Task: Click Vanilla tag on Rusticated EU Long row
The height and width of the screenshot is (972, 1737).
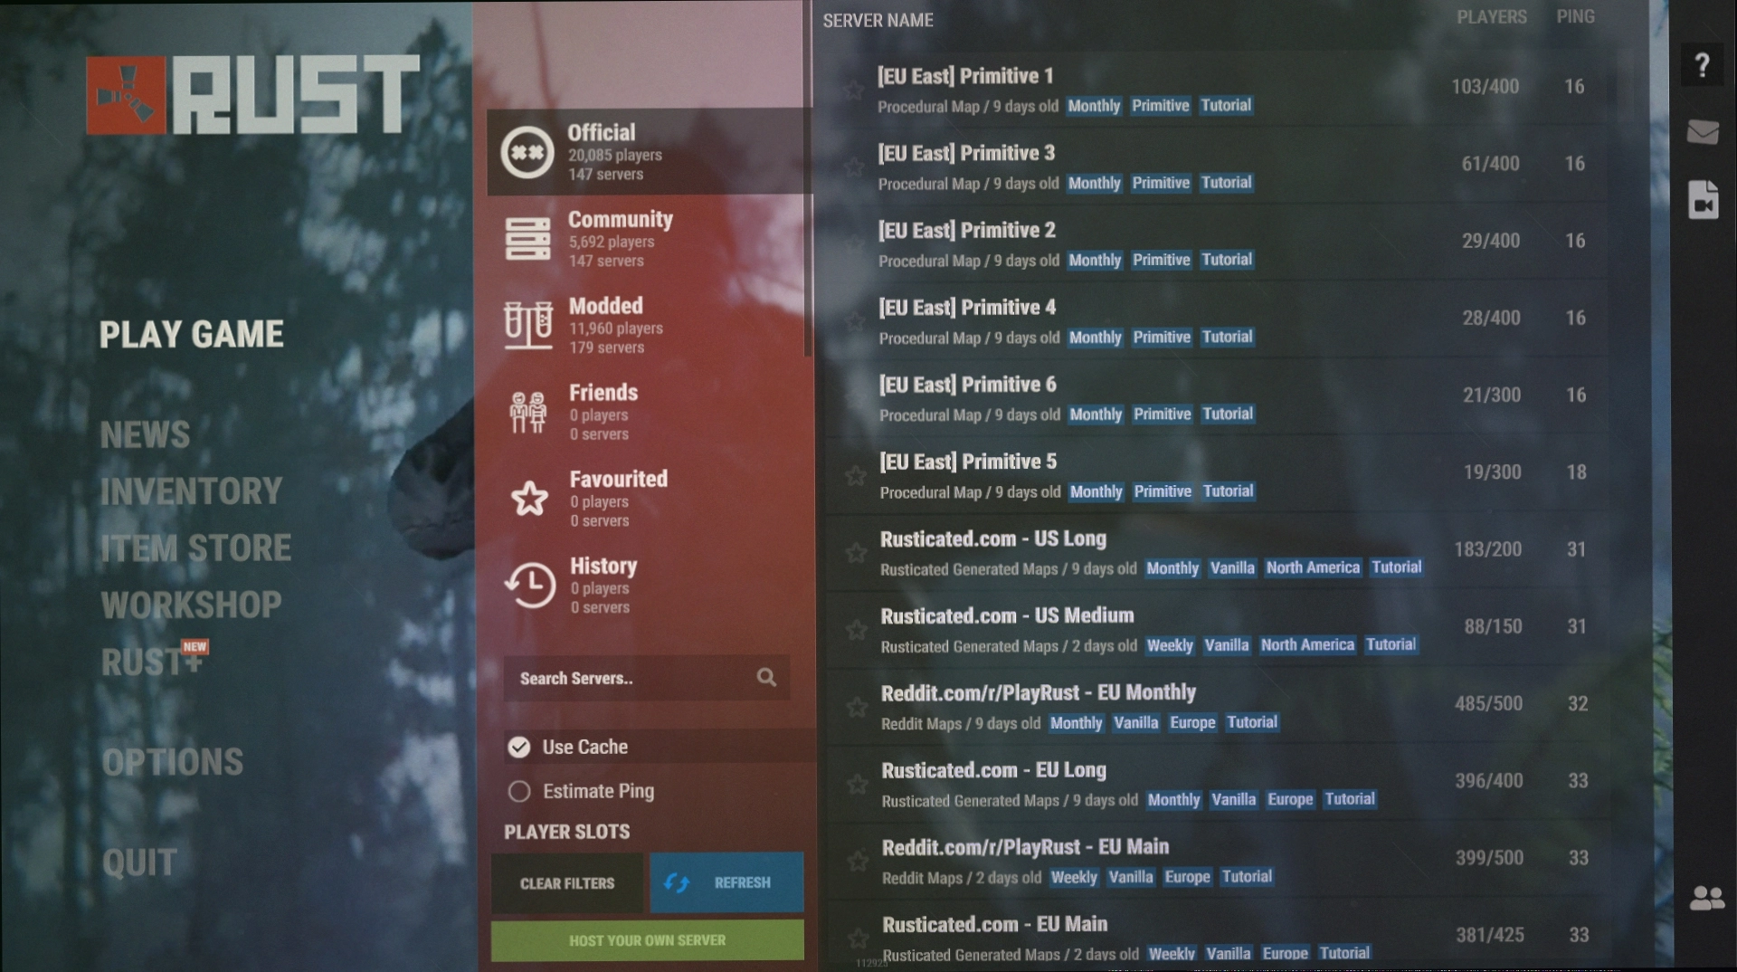Action: [x=1233, y=799]
